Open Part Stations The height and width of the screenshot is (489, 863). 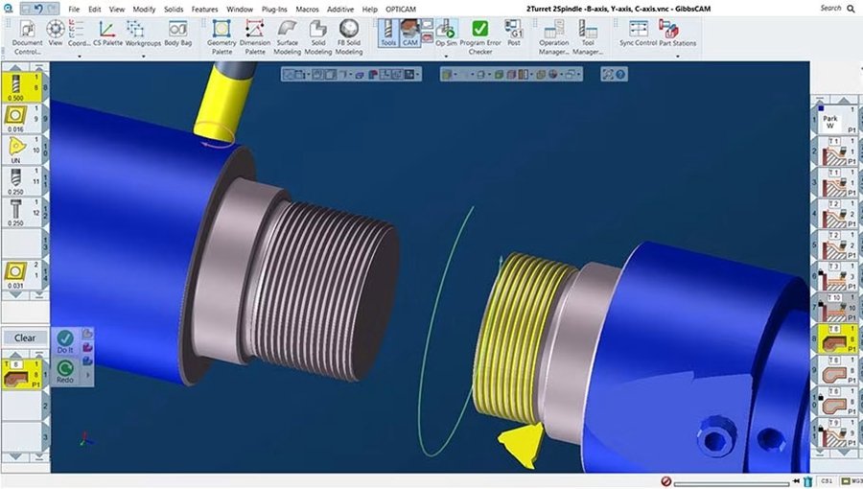click(678, 33)
